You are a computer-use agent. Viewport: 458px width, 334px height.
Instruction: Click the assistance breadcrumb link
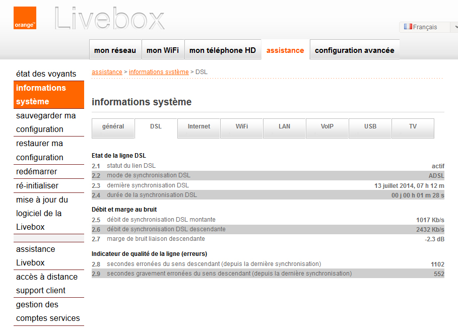click(106, 72)
